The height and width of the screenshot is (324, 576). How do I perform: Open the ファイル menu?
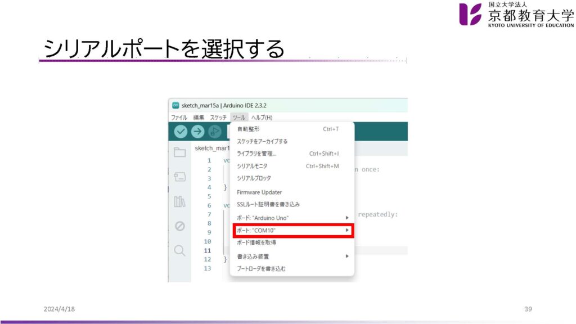tap(179, 118)
